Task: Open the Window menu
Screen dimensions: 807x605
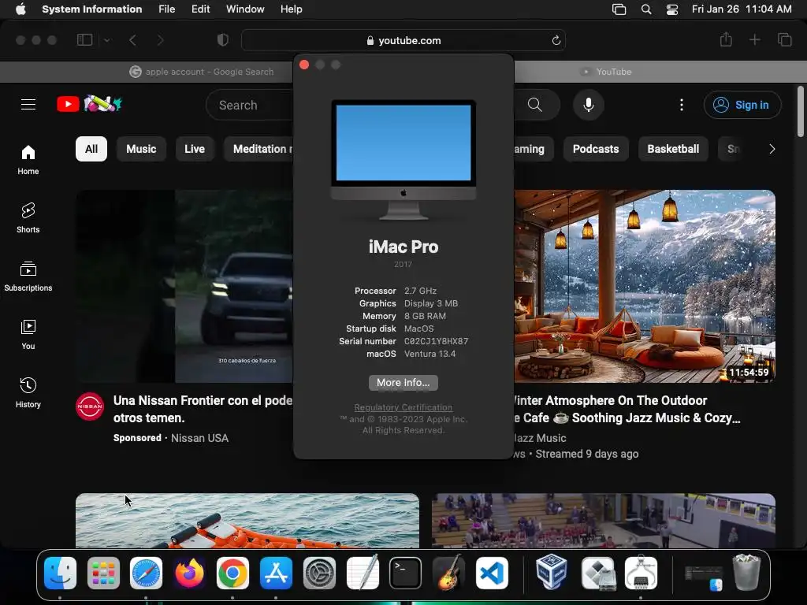Action: point(245,9)
